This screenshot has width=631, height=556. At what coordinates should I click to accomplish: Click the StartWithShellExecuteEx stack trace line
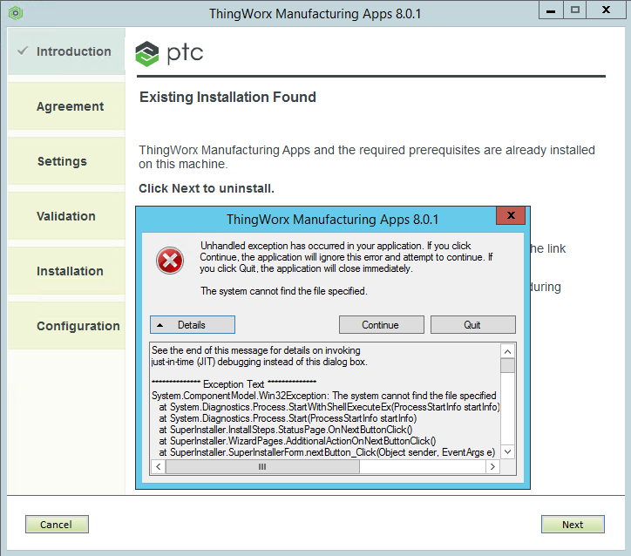pos(329,407)
